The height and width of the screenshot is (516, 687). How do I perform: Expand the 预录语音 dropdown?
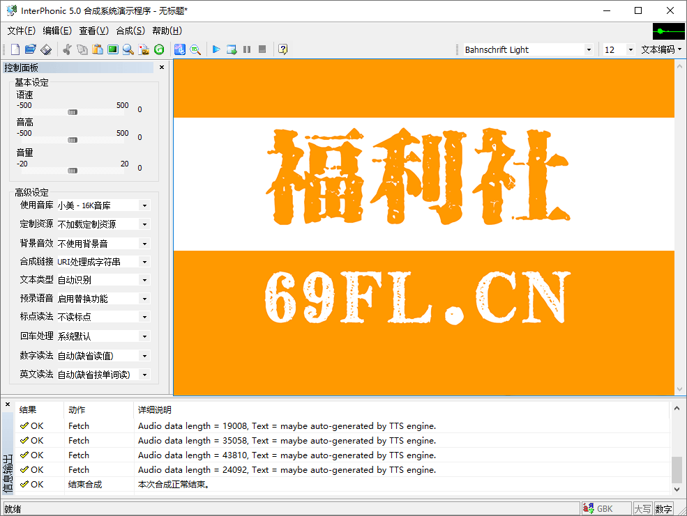point(144,299)
